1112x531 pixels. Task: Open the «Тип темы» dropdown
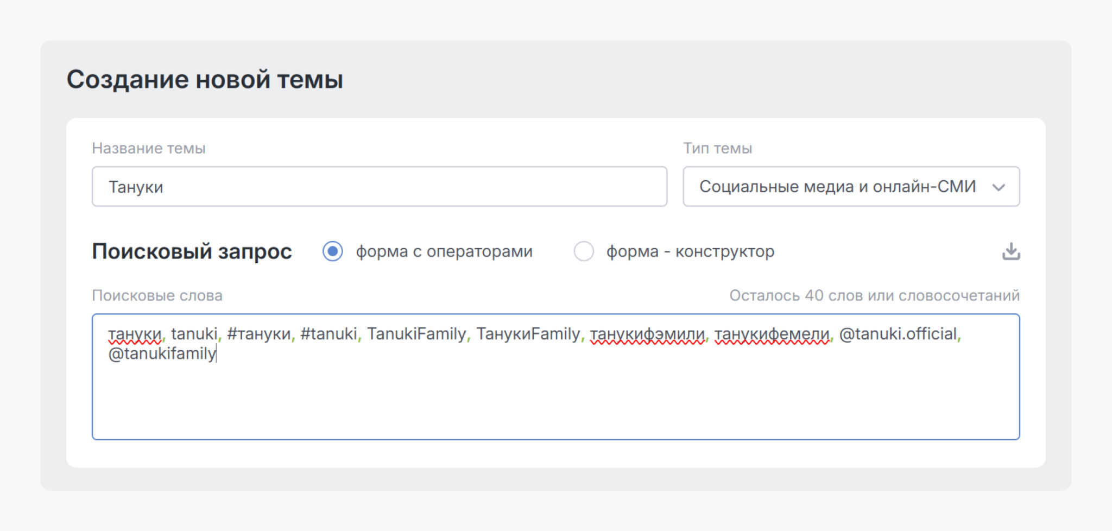pyautogui.click(x=851, y=186)
